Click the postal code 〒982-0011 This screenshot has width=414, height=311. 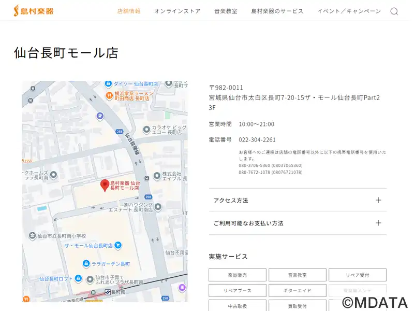(226, 88)
